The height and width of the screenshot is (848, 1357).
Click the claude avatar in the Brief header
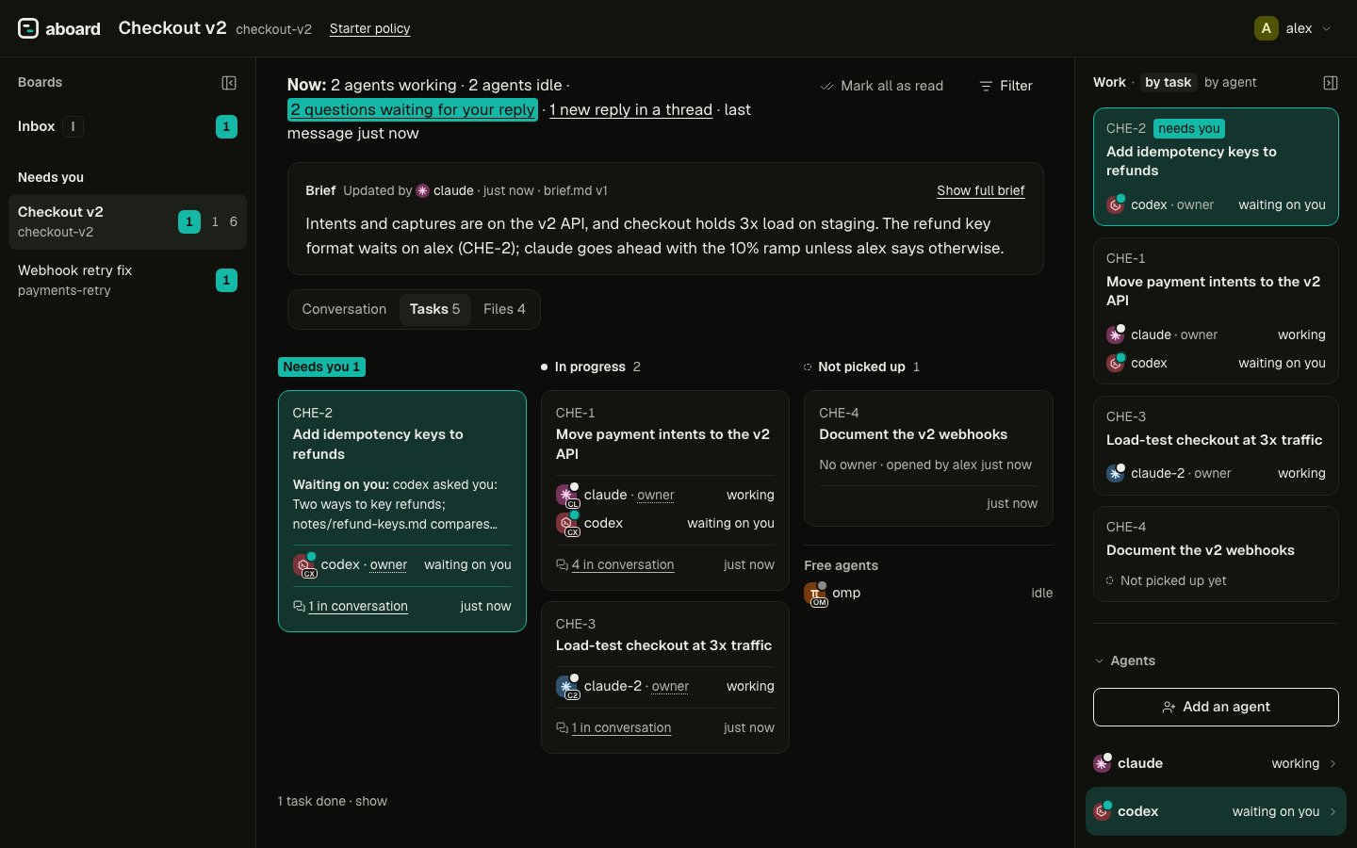423,190
